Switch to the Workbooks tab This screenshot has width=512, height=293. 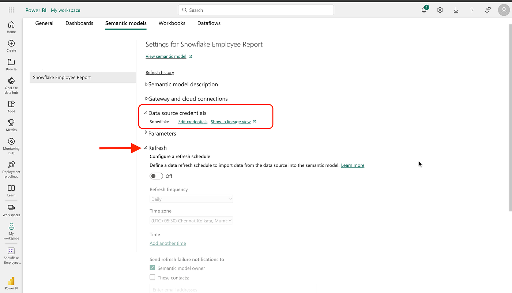point(172,23)
